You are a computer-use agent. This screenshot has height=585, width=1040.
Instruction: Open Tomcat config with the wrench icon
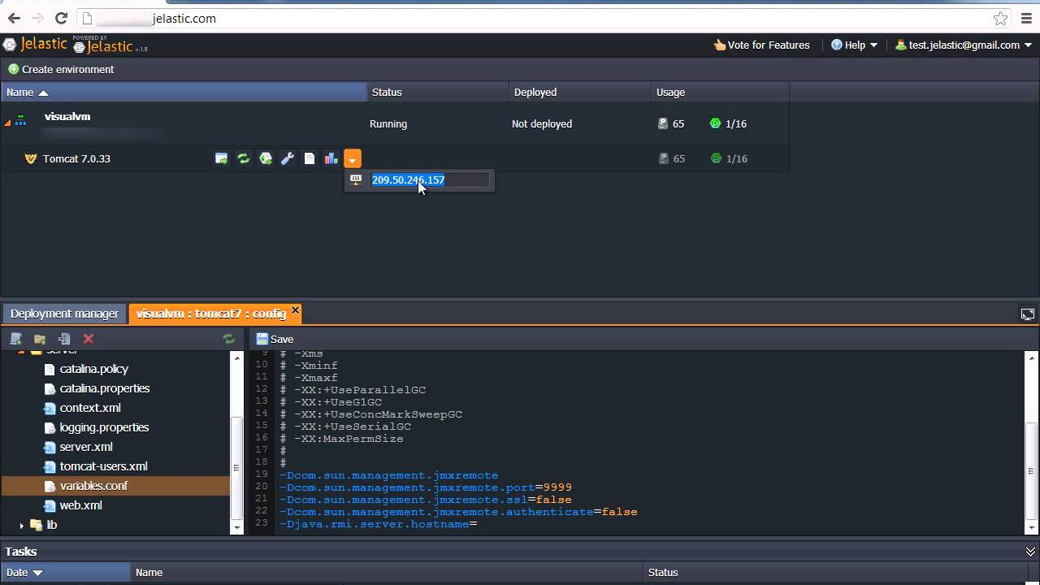coord(287,158)
